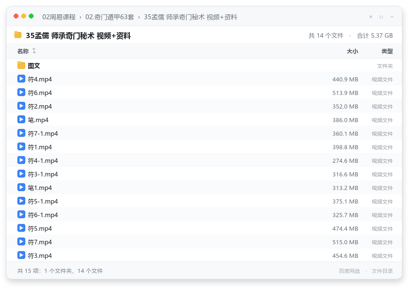Select the file name 笔.mp4

tap(38, 120)
